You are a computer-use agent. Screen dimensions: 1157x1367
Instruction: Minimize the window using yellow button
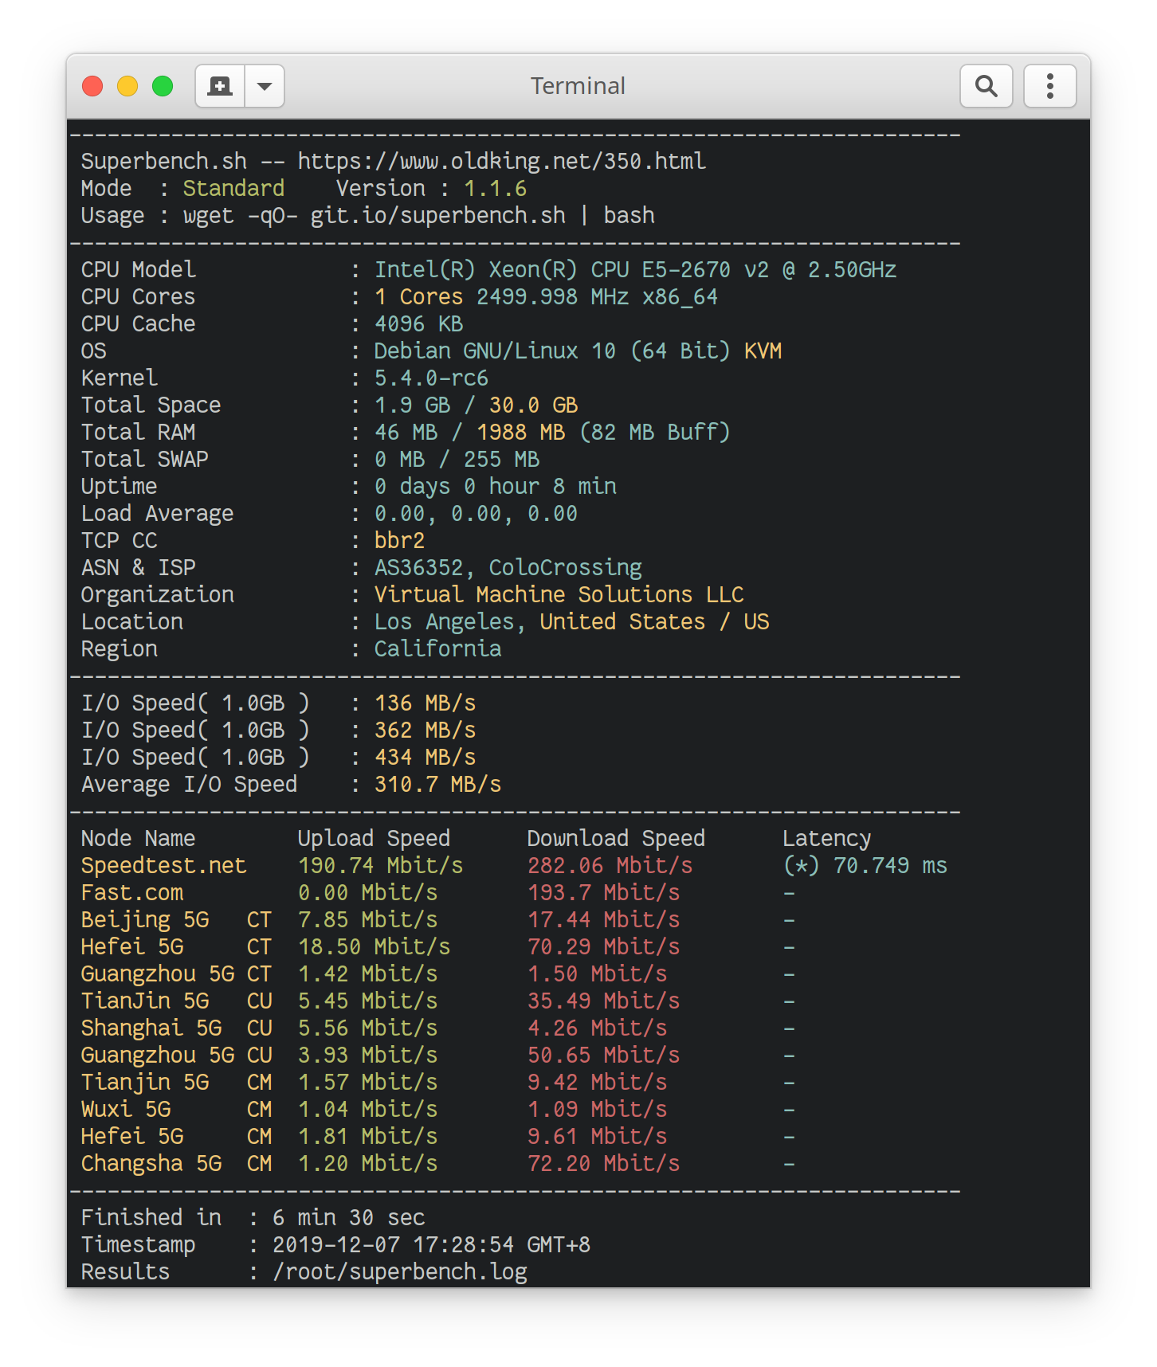click(127, 86)
